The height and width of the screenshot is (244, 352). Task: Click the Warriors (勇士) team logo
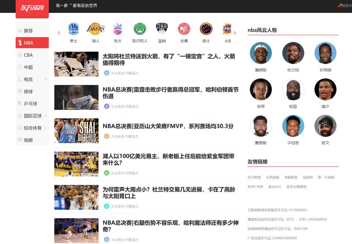click(74, 28)
